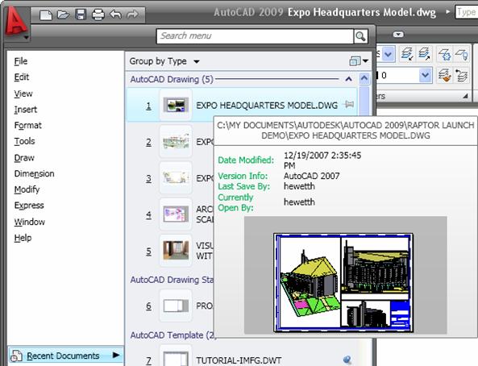Click the Save floppy disk icon
The height and width of the screenshot is (366, 478).
pos(81,15)
